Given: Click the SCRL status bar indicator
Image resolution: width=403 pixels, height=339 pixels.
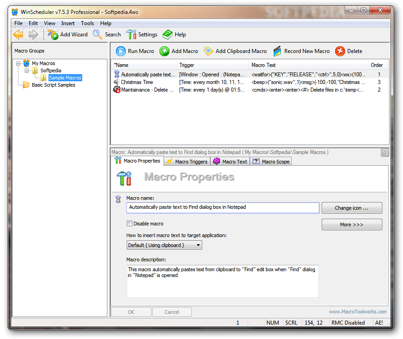Looking at the screenshot, I should [x=291, y=322].
